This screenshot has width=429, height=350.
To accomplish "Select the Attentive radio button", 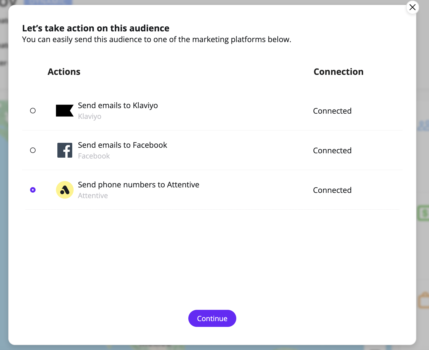I will [33, 190].
